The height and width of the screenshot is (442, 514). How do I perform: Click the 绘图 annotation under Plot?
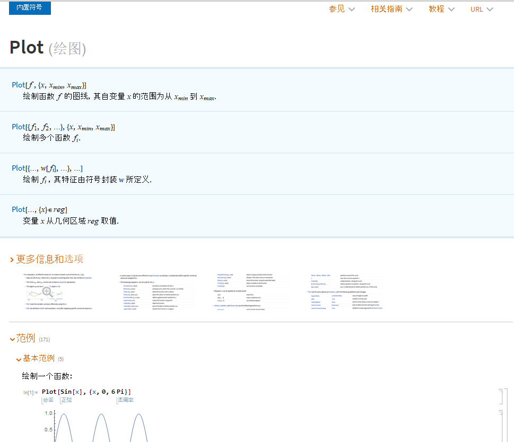click(48, 400)
